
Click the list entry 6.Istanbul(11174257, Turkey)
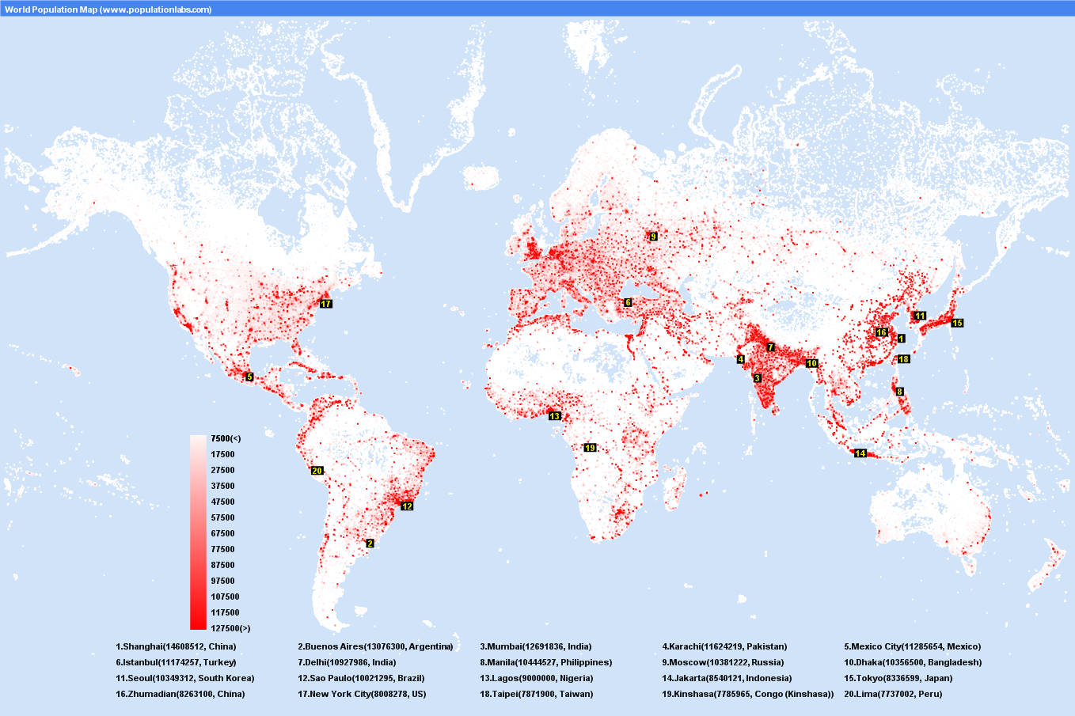[176, 662]
